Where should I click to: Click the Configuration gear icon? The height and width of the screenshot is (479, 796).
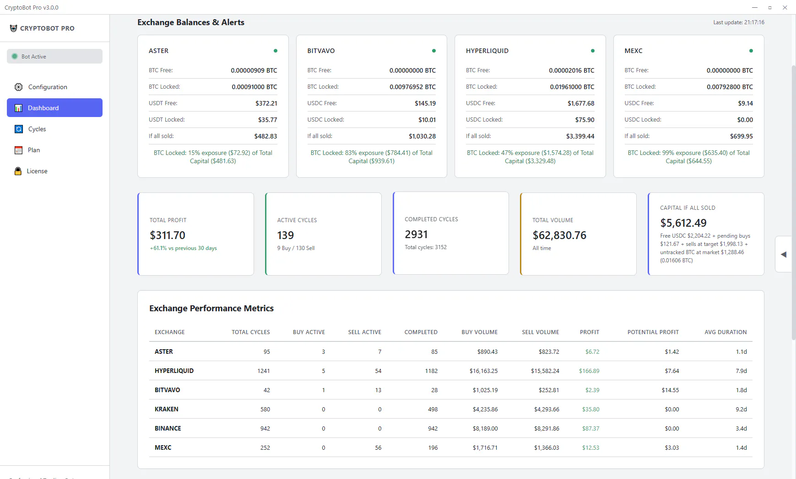[18, 87]
